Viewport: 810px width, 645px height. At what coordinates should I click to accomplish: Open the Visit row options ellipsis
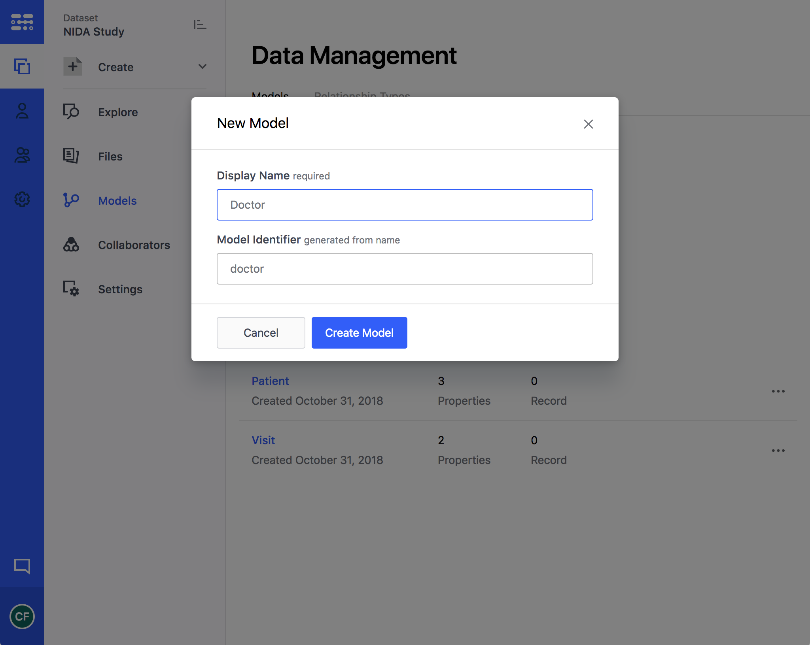(778, 451)
